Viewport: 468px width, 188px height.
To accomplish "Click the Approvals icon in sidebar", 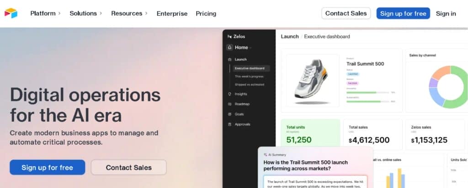I will coord(229,124).
